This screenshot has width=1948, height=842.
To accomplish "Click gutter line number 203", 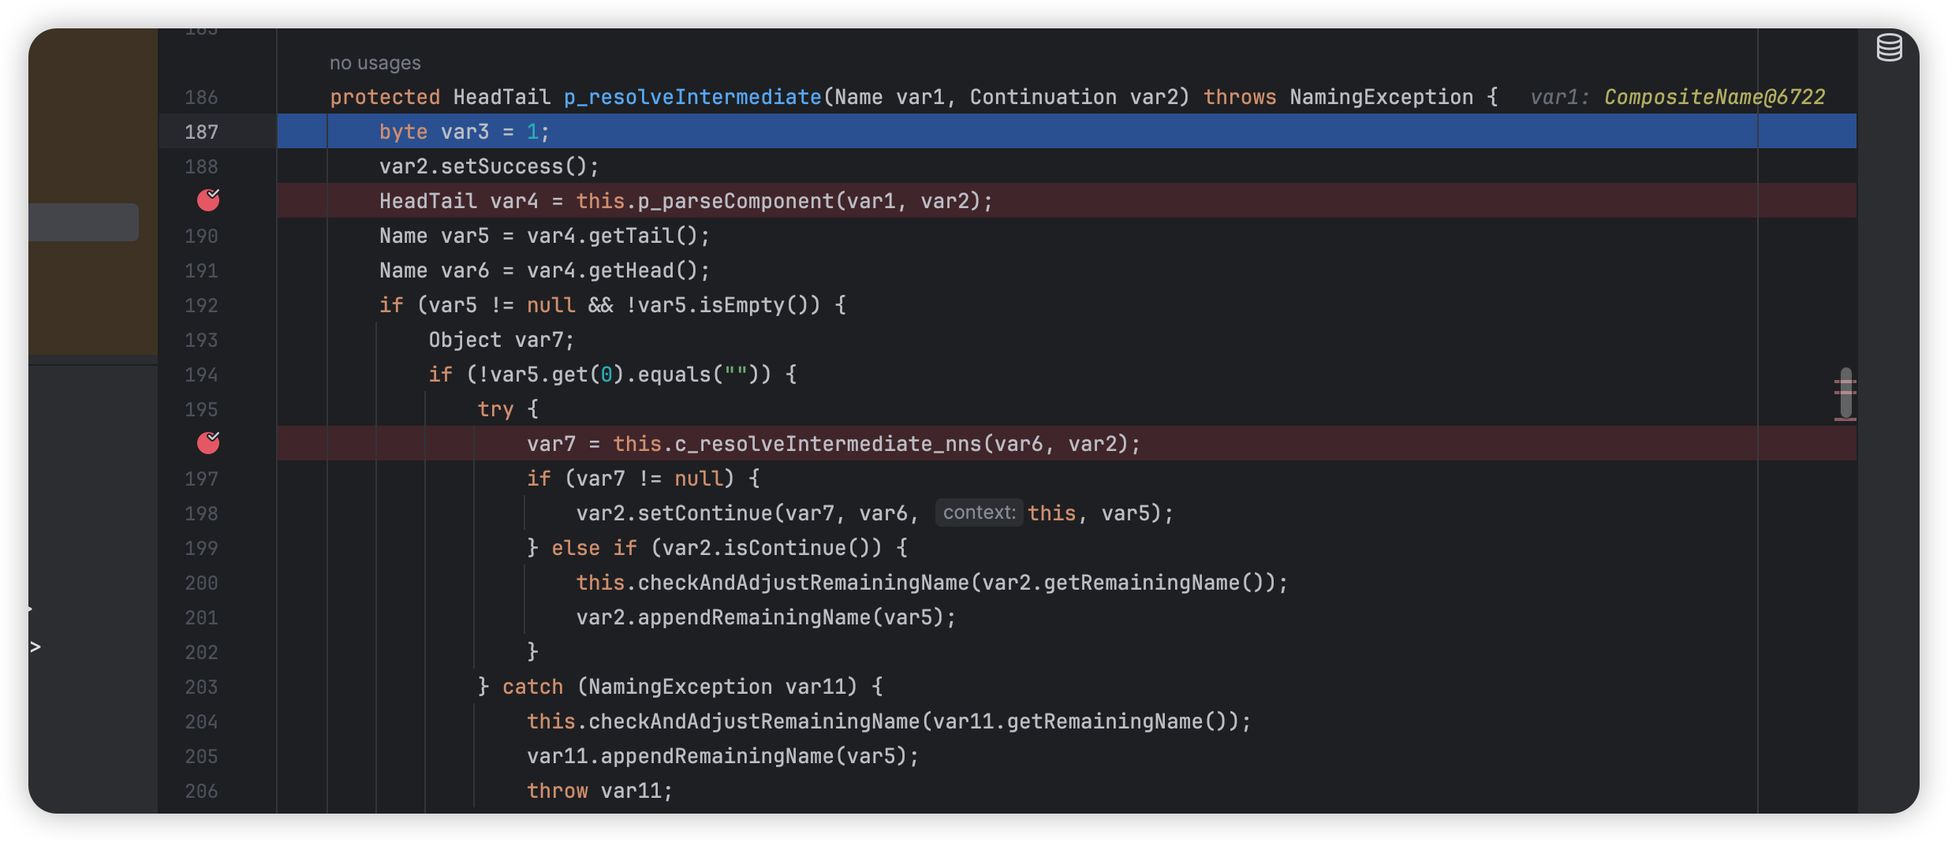I will (x=201, y=687).
